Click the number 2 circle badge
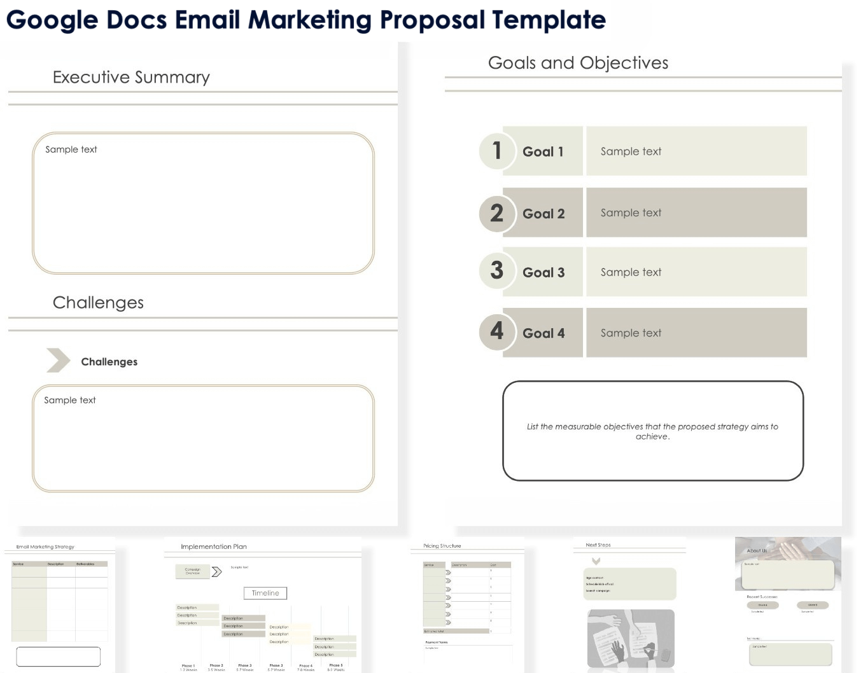This screenshot has width=863, height=673. tap(497, 213)
